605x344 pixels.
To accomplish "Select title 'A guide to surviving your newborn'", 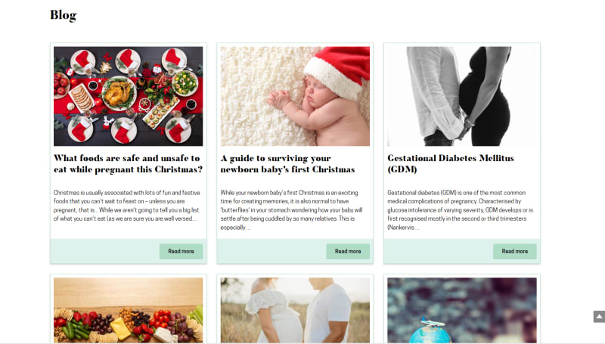I will click(x=287, y=163).
